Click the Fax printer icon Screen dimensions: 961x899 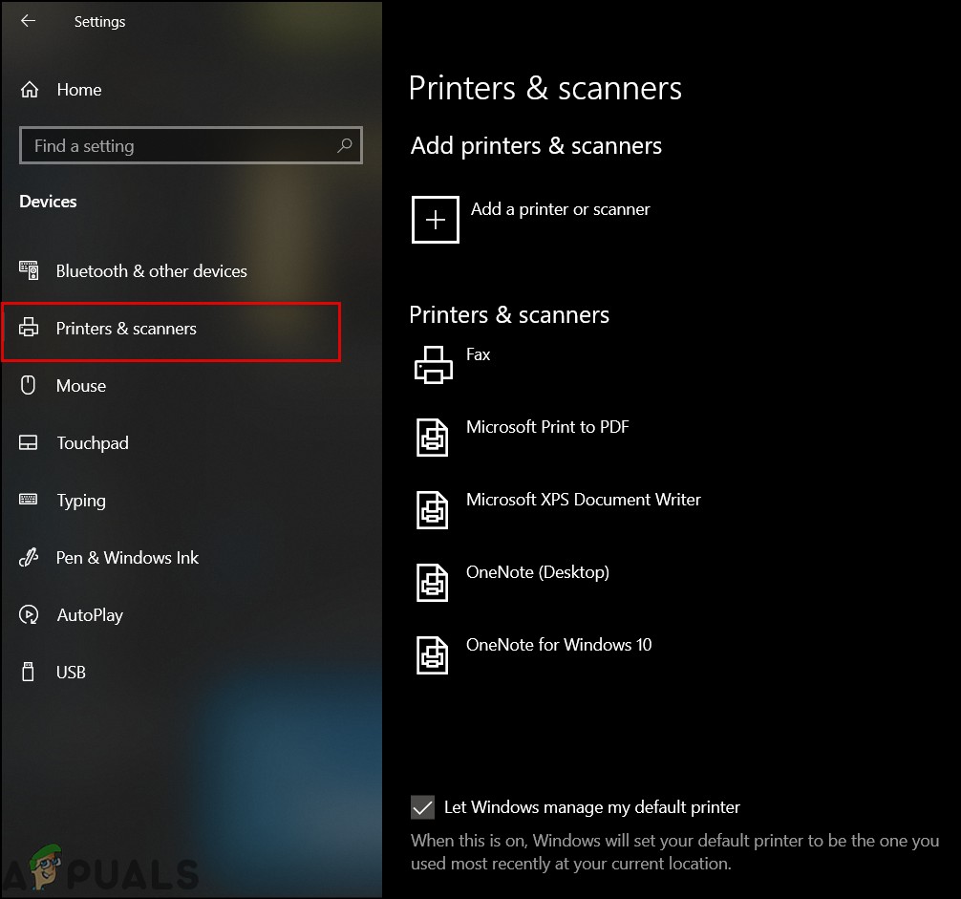coord(435,364)
